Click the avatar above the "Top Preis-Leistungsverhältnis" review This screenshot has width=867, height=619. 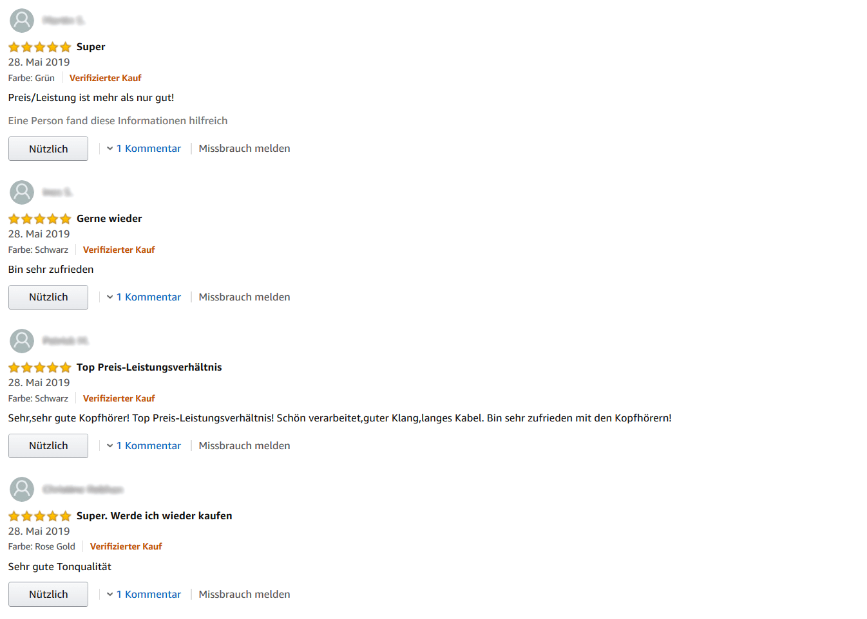click(22, 341)
